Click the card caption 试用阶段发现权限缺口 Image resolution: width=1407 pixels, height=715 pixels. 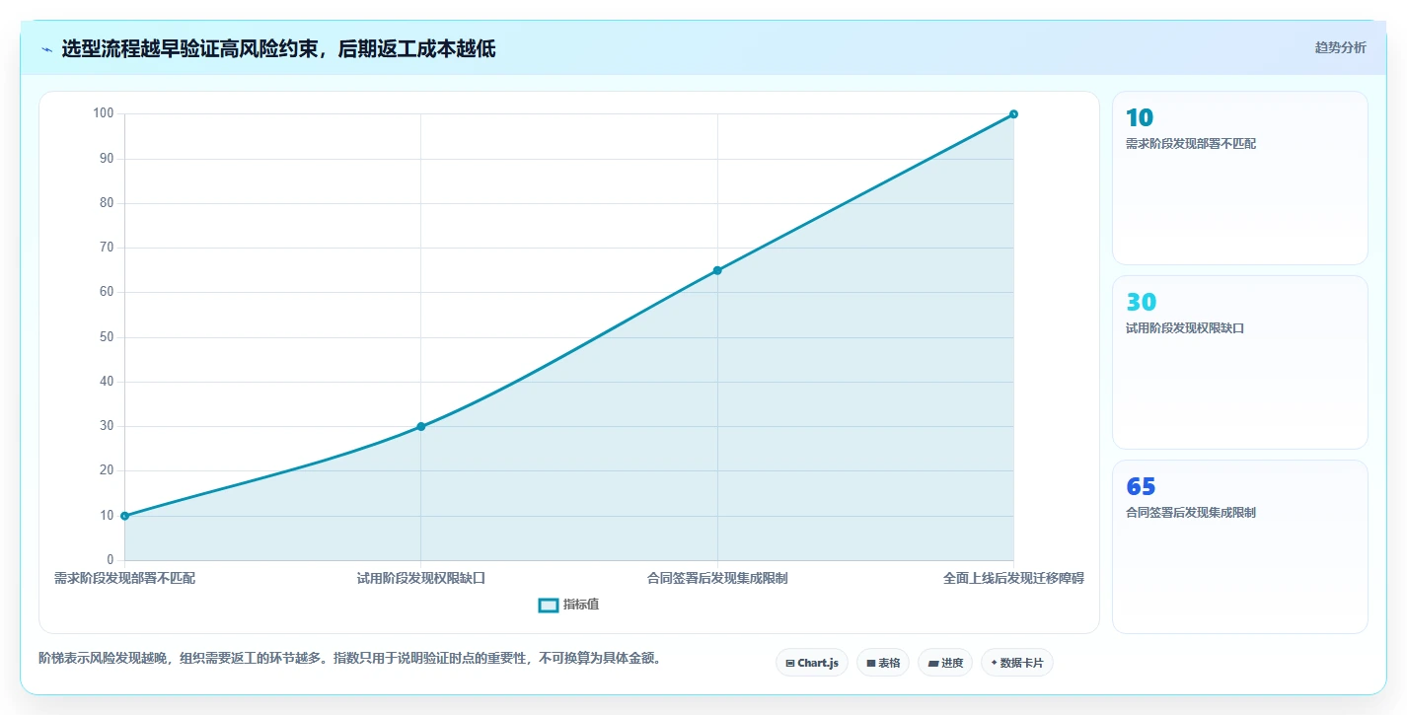(x=1185, y=328)
